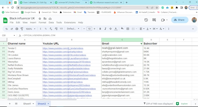Image resolution: width=198 pixels, height=107 pixels.
Task: Decrease font size minus button
Action: tap(84, 29)
